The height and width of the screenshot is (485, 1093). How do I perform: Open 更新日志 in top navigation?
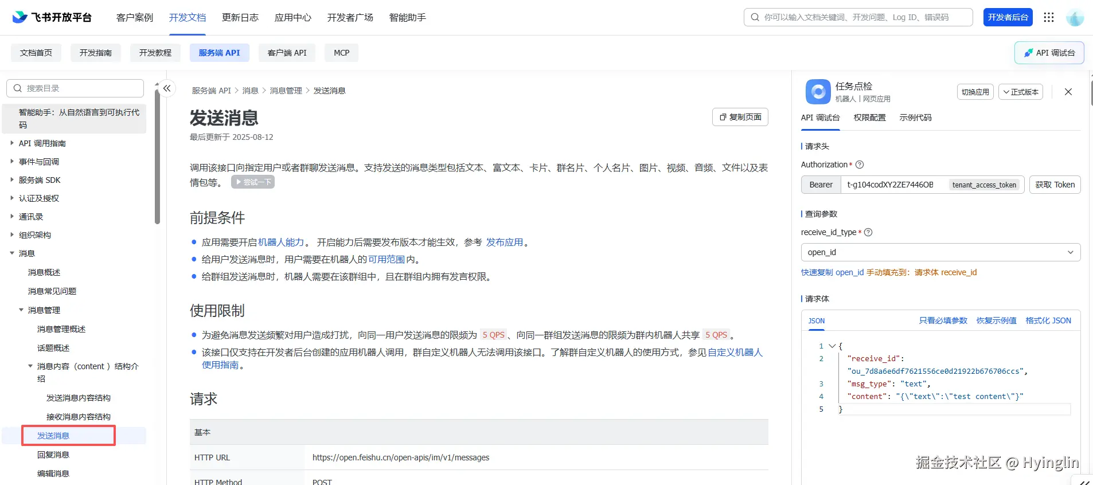(240, 18)
